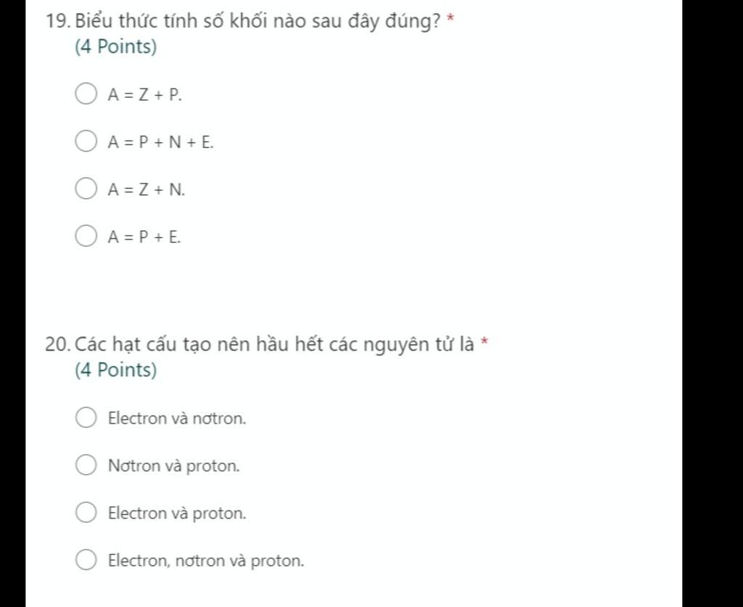Select the radio button for A = Z + P
Viewport: 743px width, 607px height.
click(x=86, y=94)
